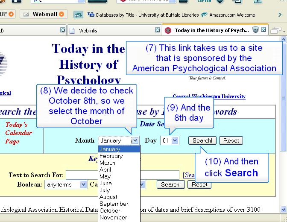Click the site favicon on active tab
This screenshot has width=287, height=222.
168,30
